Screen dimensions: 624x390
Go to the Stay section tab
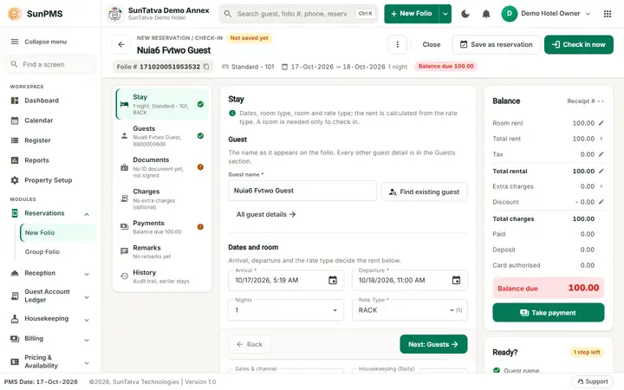tap(162, 104)
